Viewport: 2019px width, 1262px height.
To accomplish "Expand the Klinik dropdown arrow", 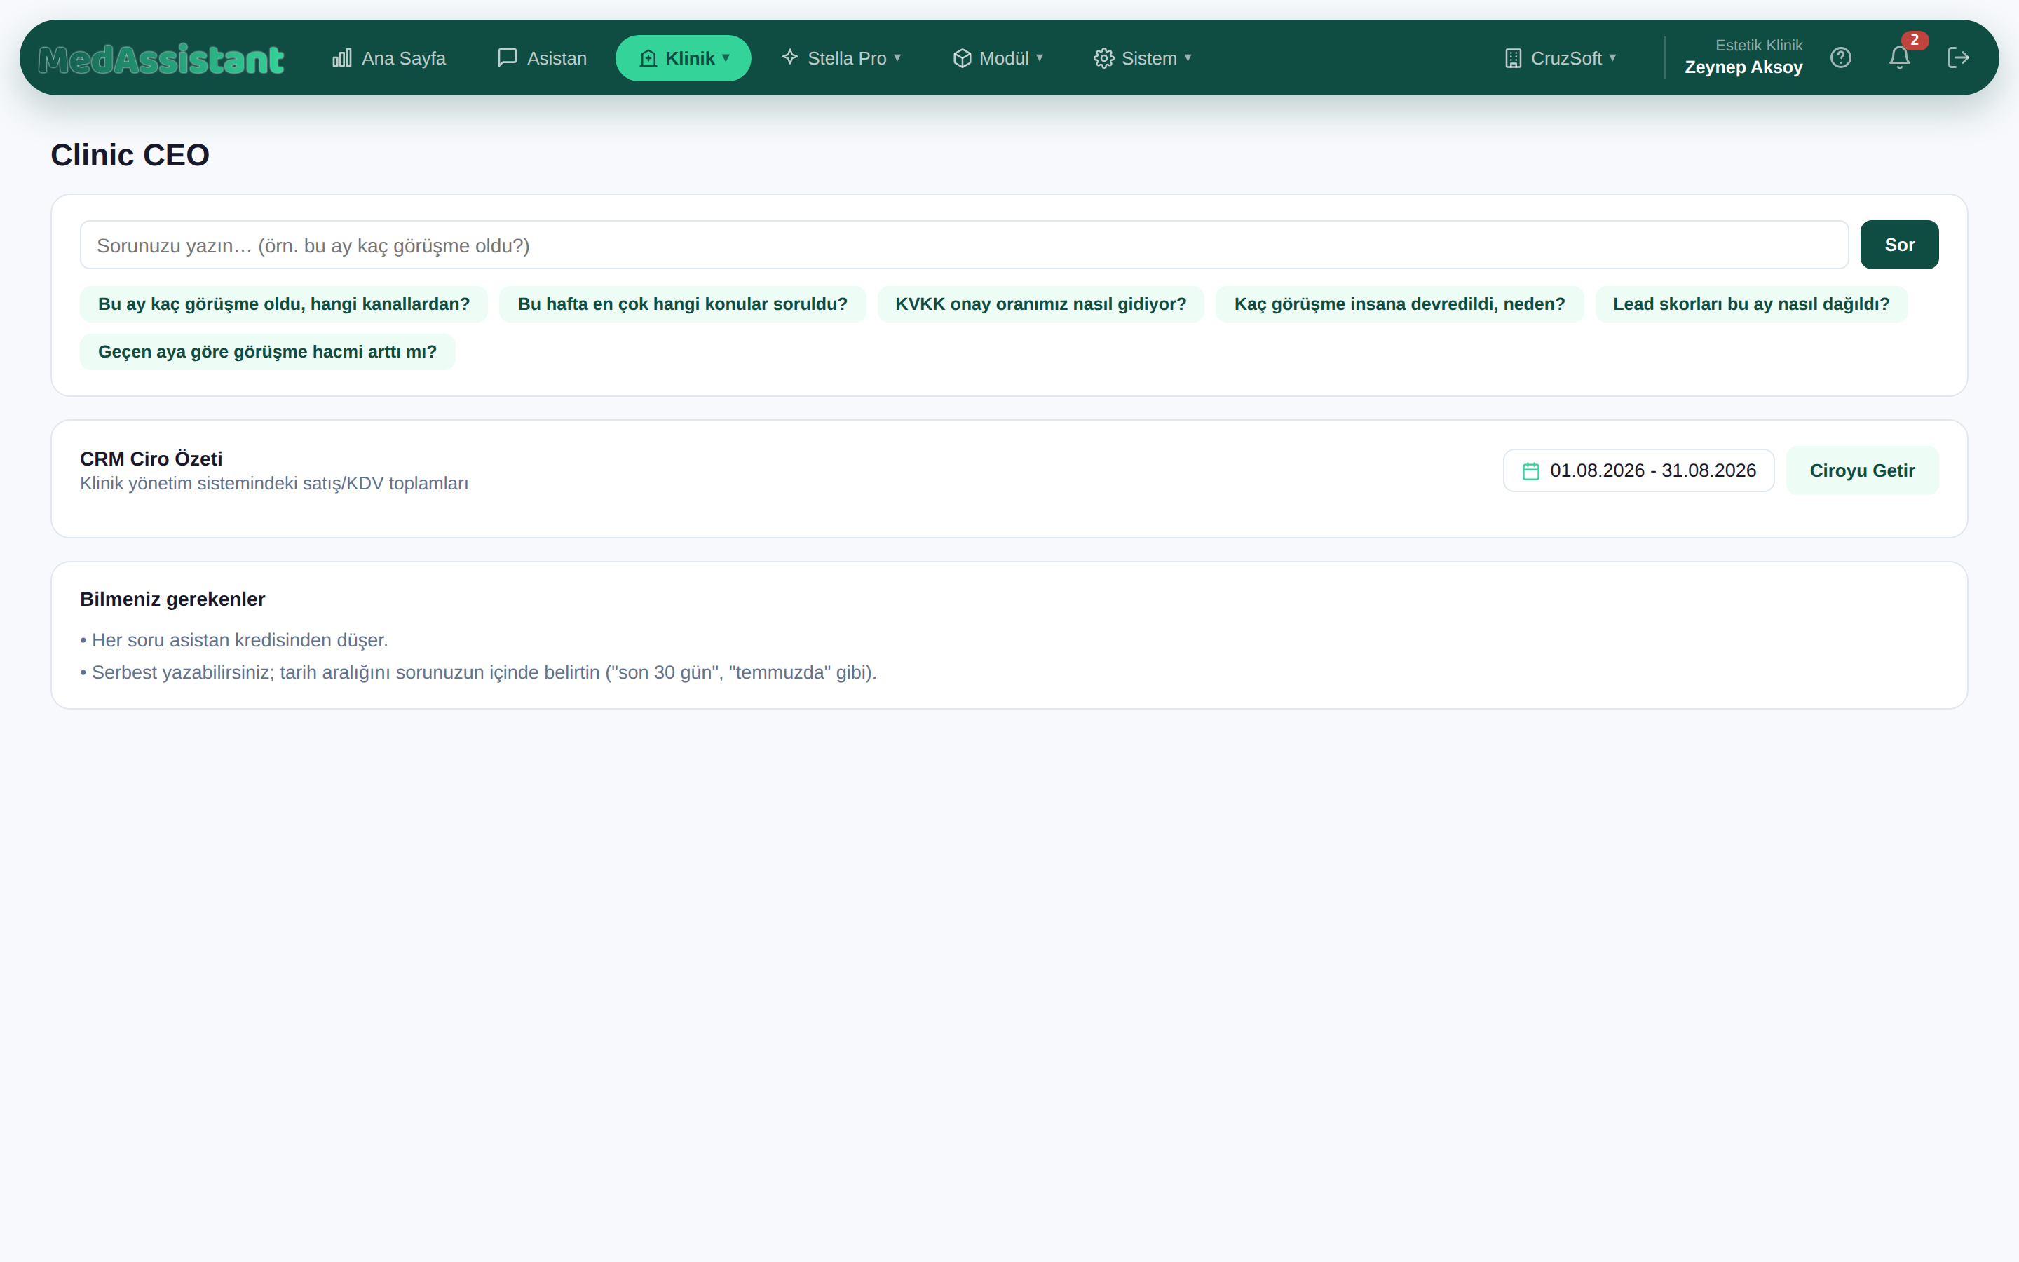I will tap(726, 57).
